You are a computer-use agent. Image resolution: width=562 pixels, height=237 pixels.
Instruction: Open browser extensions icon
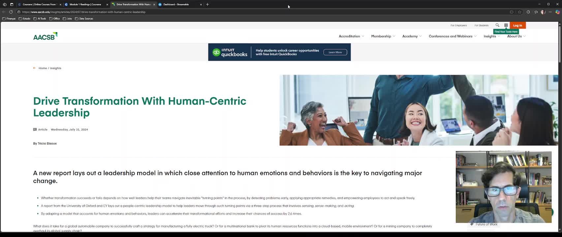point(528,12)
